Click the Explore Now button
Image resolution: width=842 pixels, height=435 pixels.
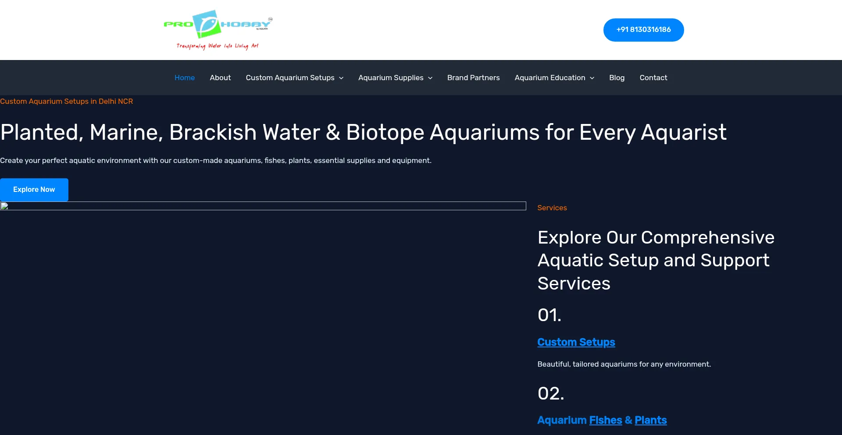click(34, 190)
